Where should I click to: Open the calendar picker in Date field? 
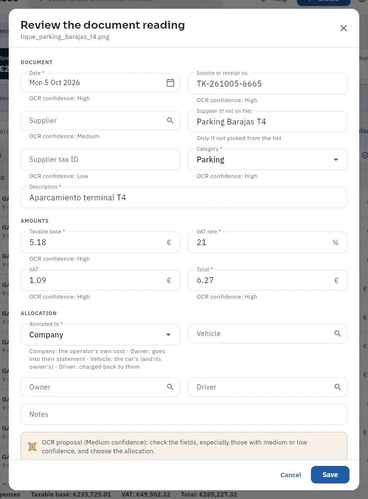click(170, 83)
